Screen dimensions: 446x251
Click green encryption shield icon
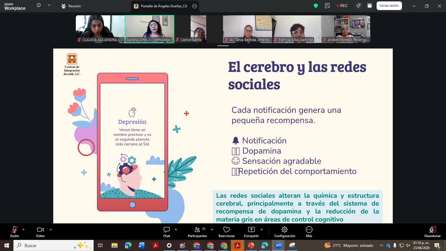tap(316, 6)
